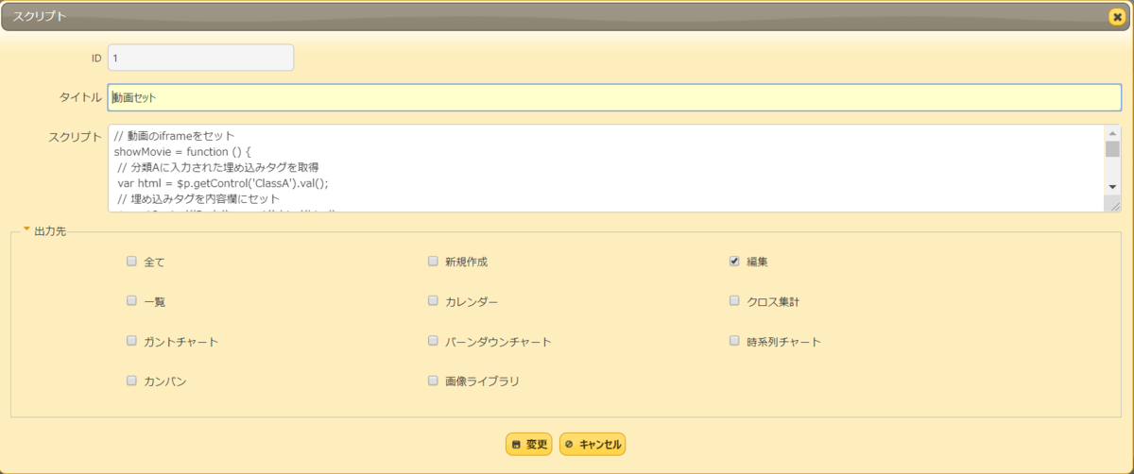Tick the 画像ライブラリ checkbox
Viewport: 1134px width, 474px height.
tap(433, 381)
